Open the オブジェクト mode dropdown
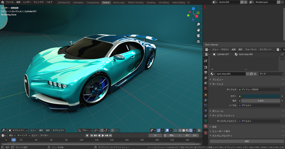This screenshot has height=149, width=285. (x=18, y=130)
